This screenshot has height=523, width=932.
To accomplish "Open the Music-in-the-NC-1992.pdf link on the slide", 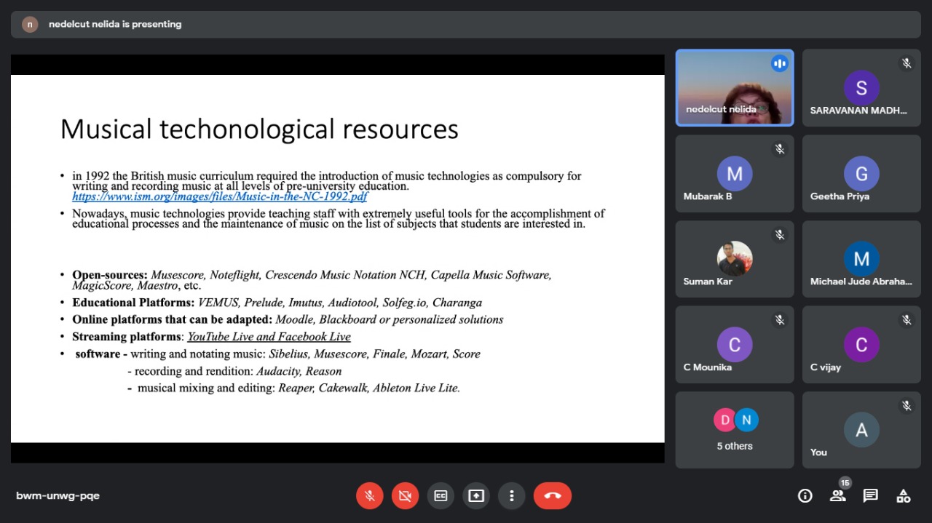I will (220, 196).
